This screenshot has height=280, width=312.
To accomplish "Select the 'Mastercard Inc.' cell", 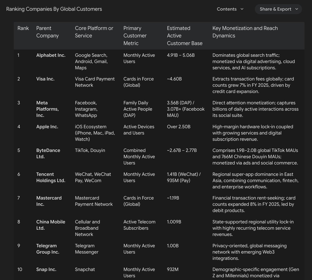I will click(49, 201).
